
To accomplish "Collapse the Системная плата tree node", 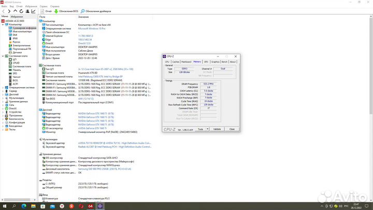I will tap(3, 56).
